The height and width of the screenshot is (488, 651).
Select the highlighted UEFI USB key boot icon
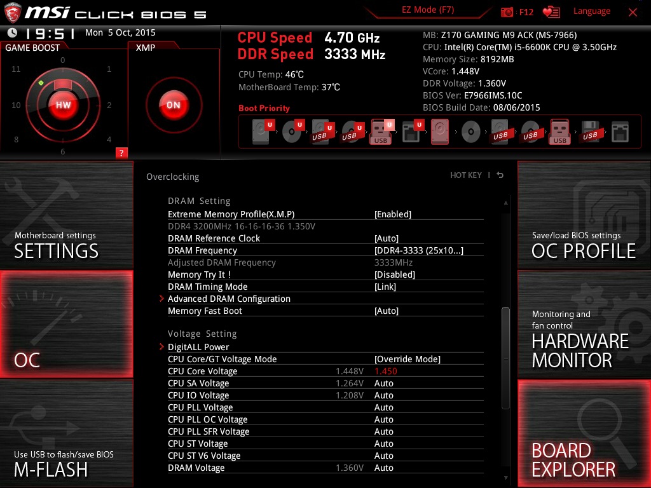coord(381,132)
